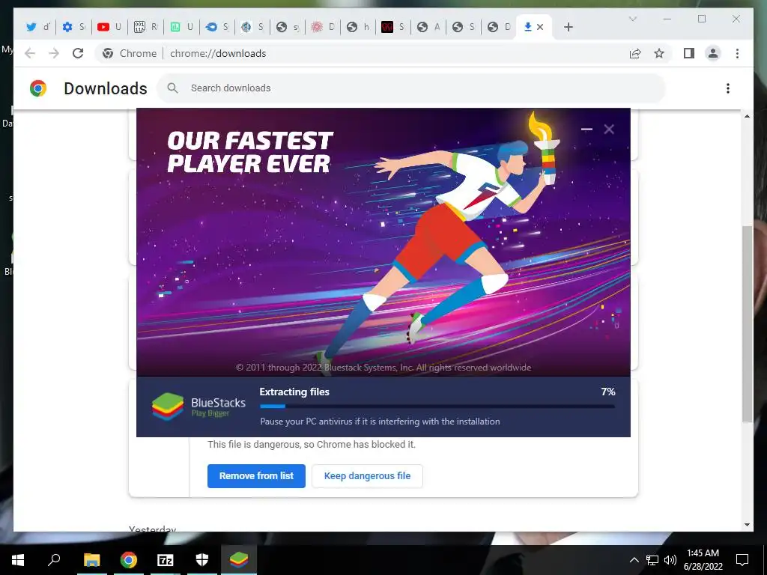Open 7-Zip from the taskbar

(166, 560)
